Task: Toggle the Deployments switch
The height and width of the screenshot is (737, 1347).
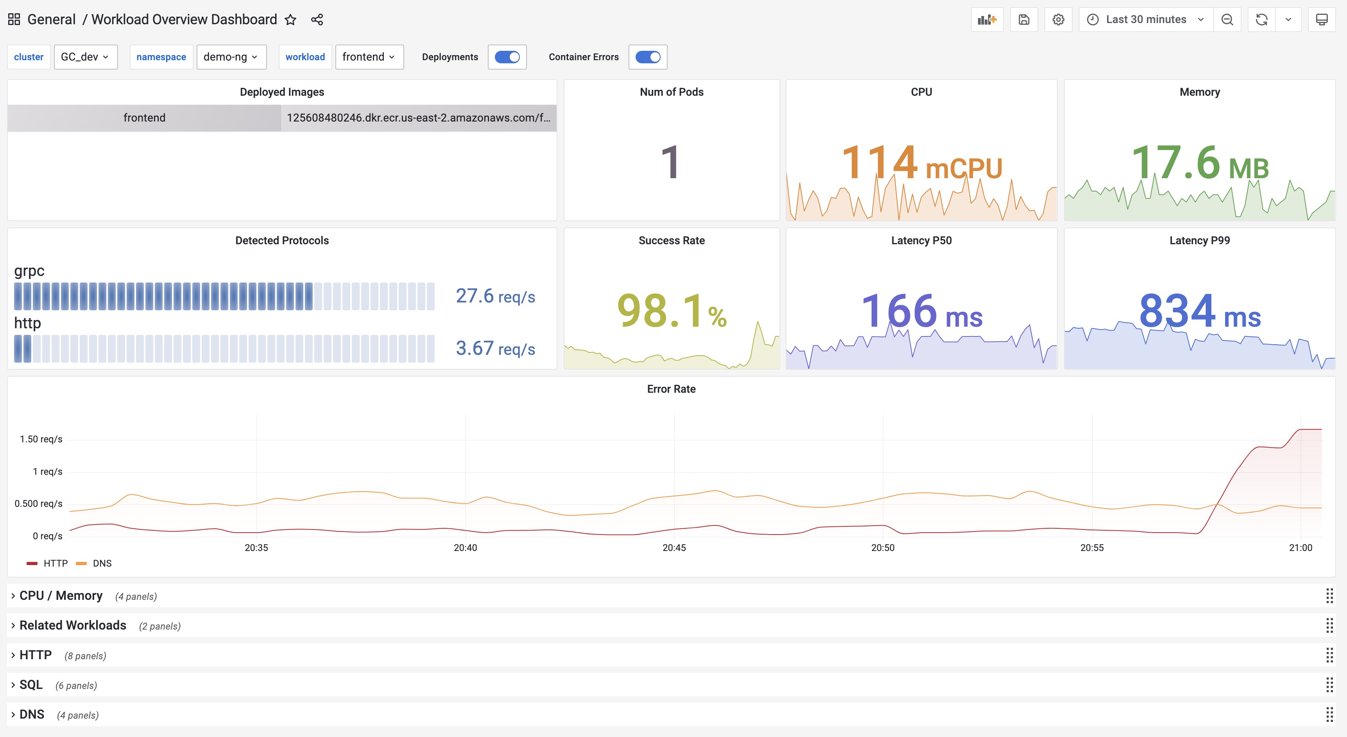Action: 507,57
